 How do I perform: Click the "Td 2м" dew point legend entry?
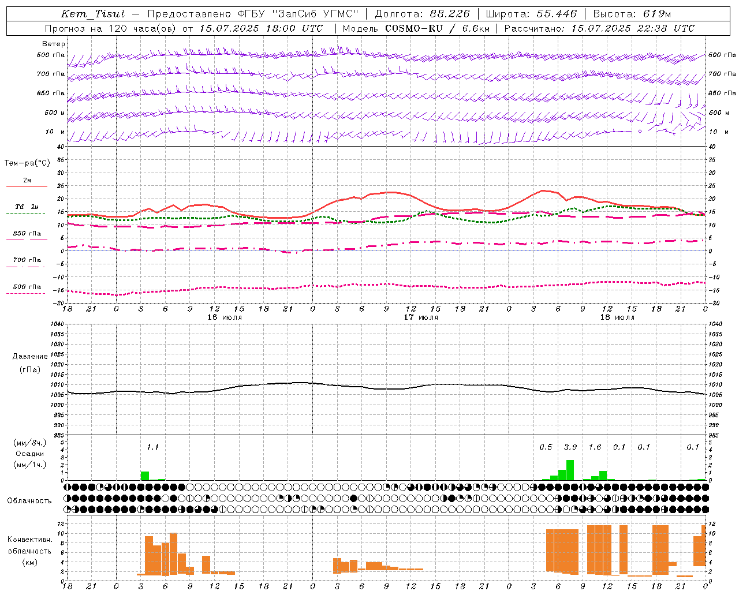pyautogui.click(x=27, y=207)
